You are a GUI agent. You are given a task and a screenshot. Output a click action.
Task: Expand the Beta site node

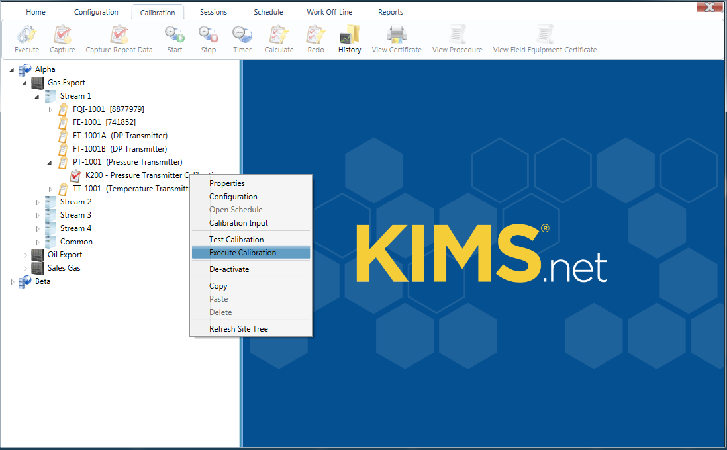(x=13, y=282)
